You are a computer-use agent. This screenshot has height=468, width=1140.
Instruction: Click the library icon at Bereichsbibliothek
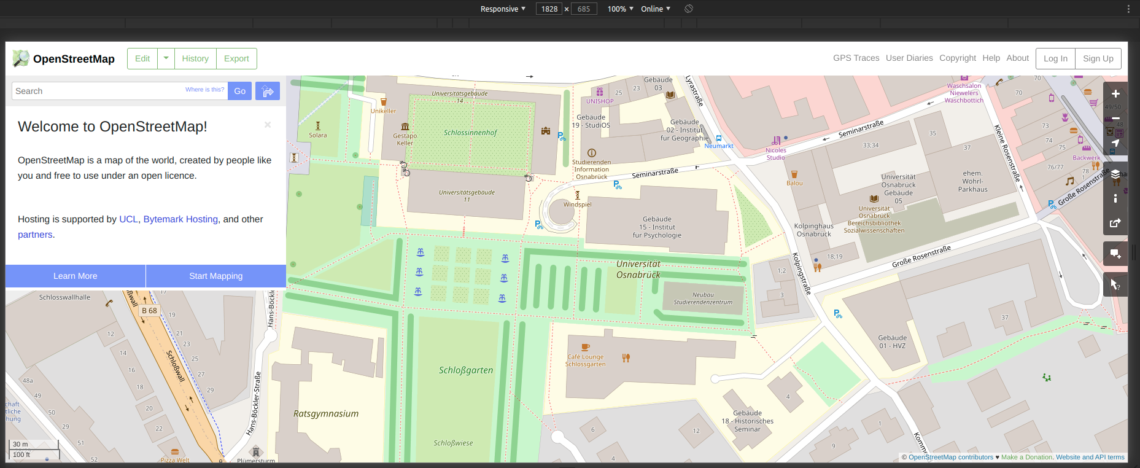(x=874, y=198)
